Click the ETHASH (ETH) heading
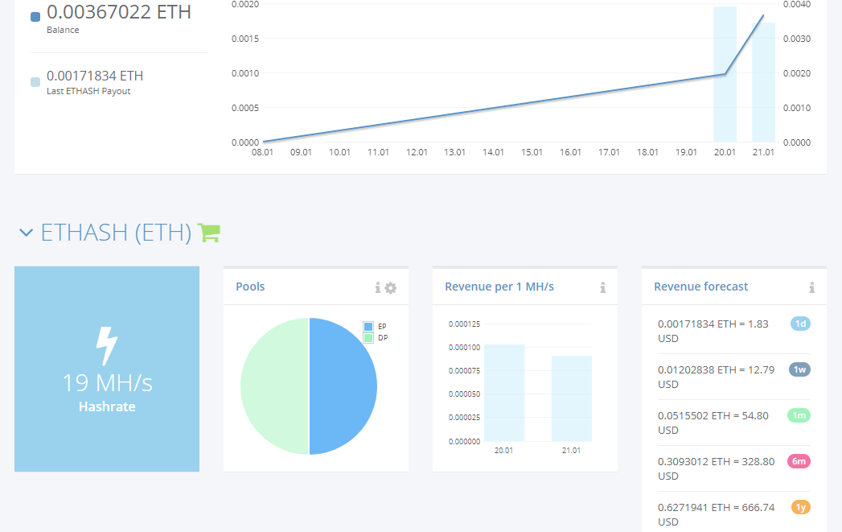 pos(116,233)
